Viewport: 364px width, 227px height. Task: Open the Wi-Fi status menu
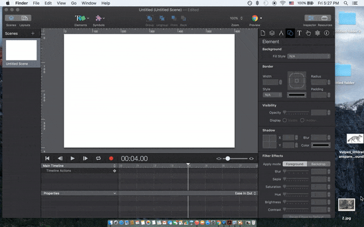click(x=283, y=3)
